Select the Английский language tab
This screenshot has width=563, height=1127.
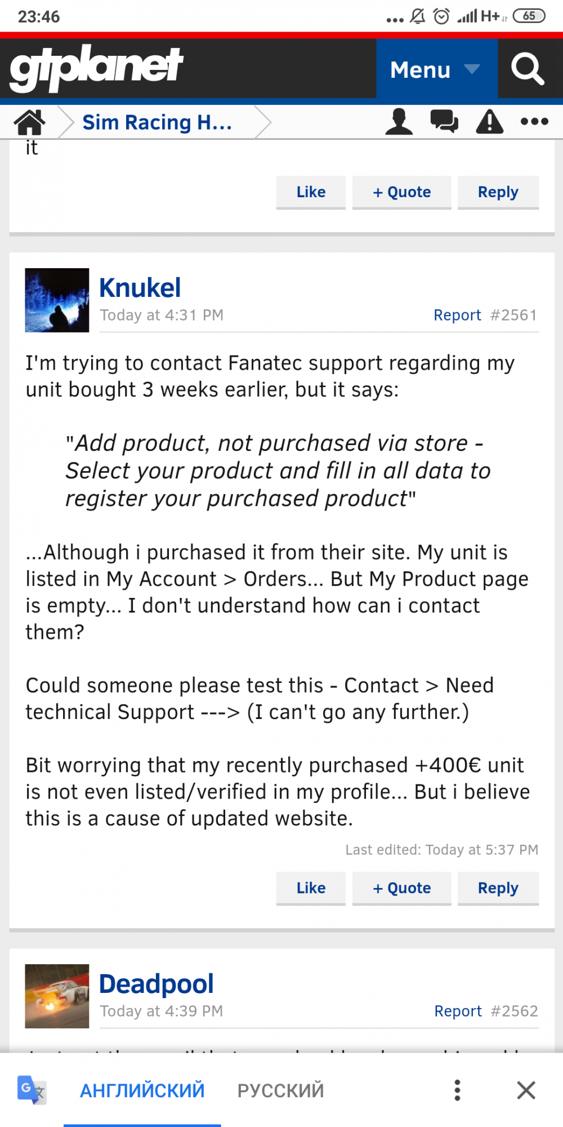142,1090
